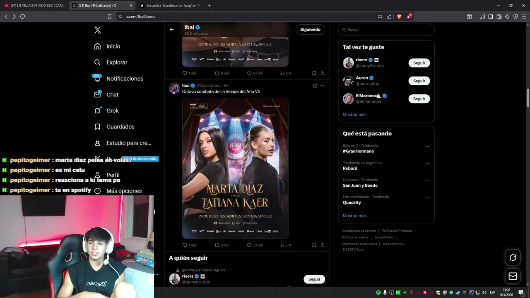
Task: Click the Grok icon on Octavo combate post
Action: [x=315, y=86]
